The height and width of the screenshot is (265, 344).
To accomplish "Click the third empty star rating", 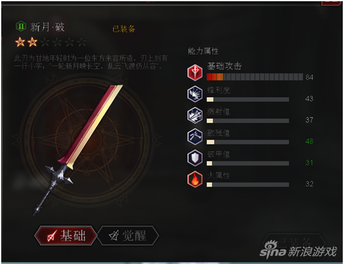I will point(45,42).
